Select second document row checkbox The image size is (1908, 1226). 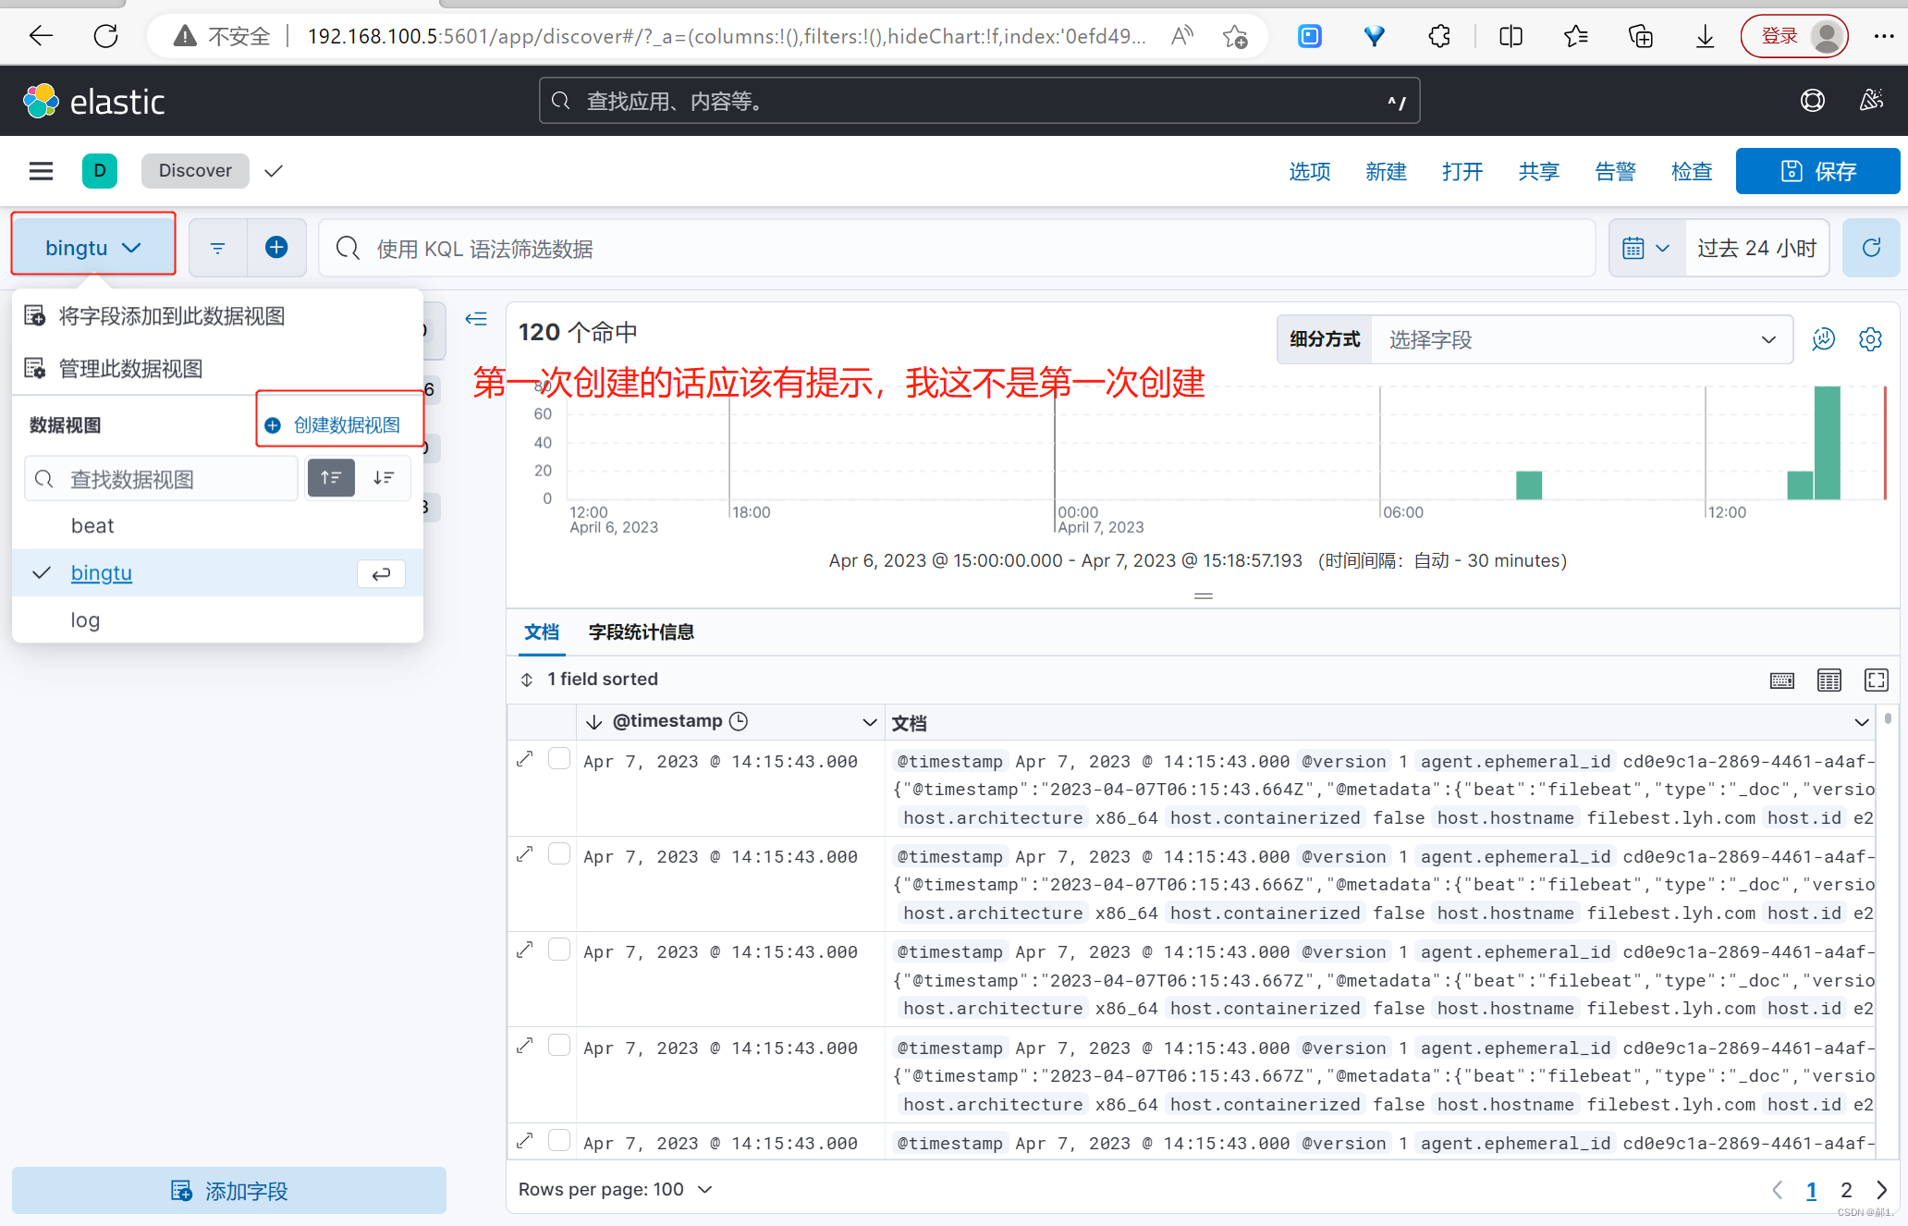pyautogui.click(x=559, y=854)
